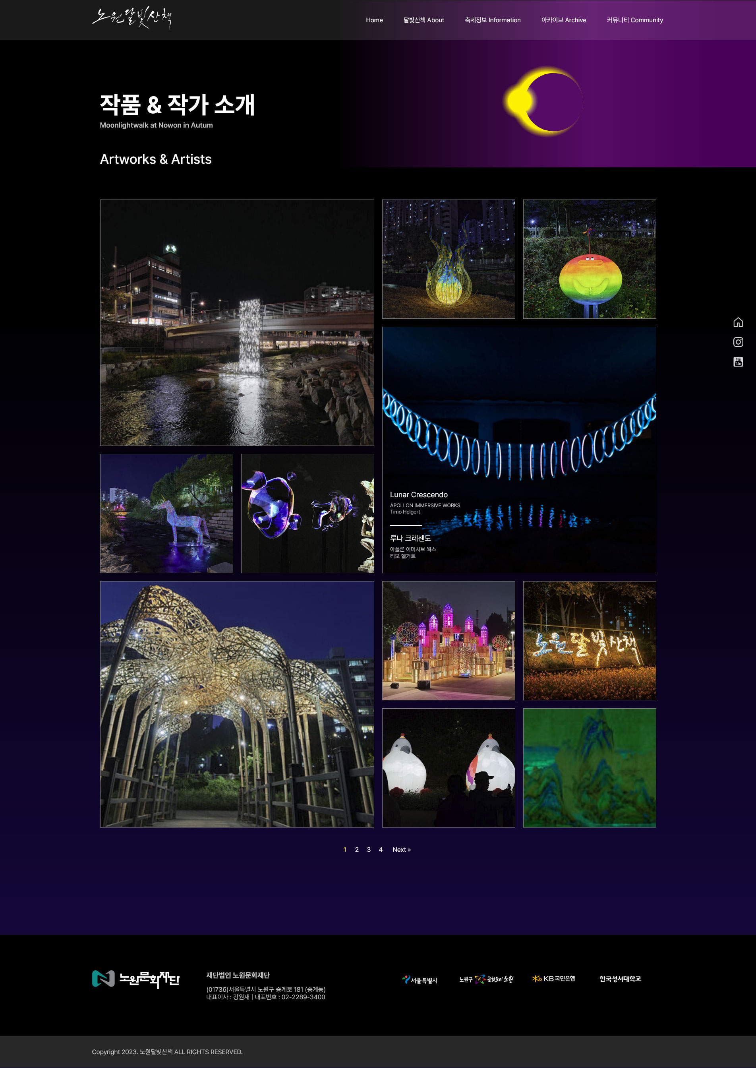Click the 노원문화재단 footer logo
The image size is (756, 1068).
tap(135, 979)
